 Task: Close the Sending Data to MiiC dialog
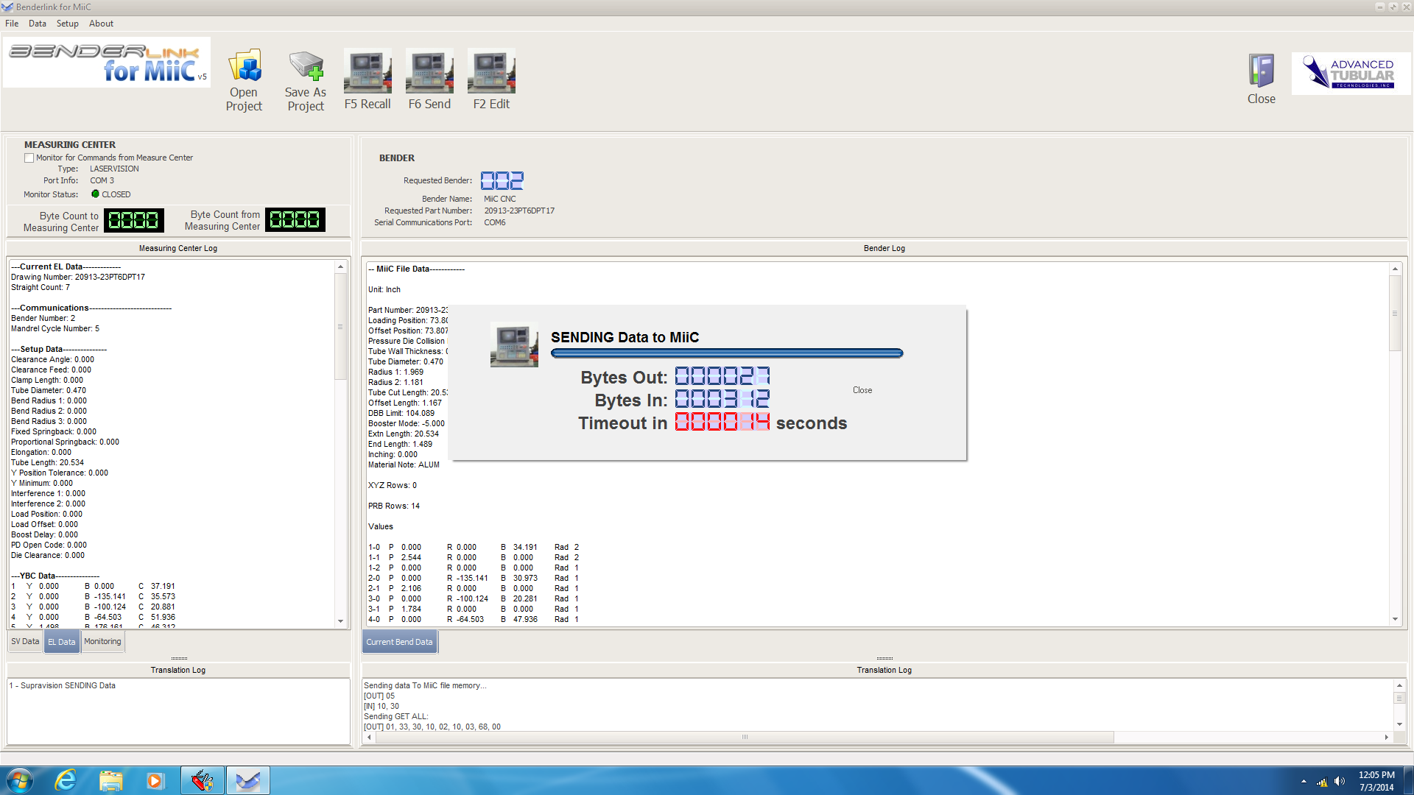862,390
